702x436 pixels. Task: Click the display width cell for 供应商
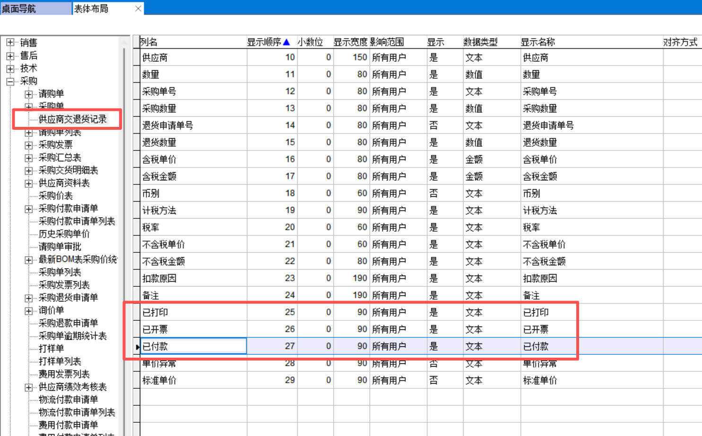click(x=351, y=58)
